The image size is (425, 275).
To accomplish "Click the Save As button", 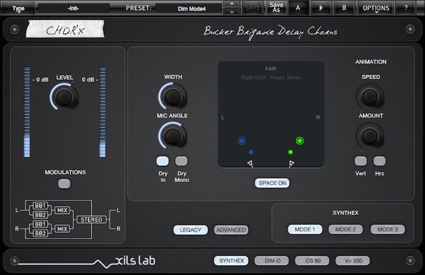I will [276, 8].
